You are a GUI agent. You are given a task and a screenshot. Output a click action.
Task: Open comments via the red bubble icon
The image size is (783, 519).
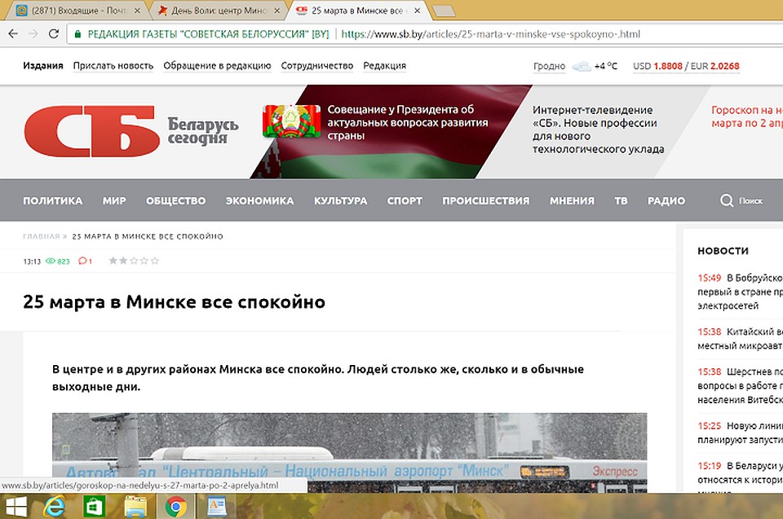point(83,261)
